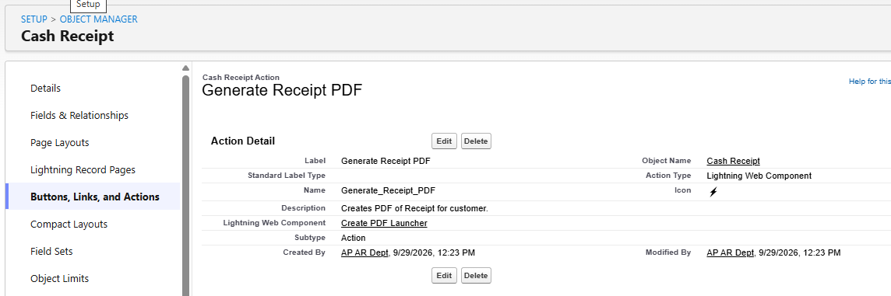Click the lightning bolt action icon
The image size is (891, 296).
point(713,192)
